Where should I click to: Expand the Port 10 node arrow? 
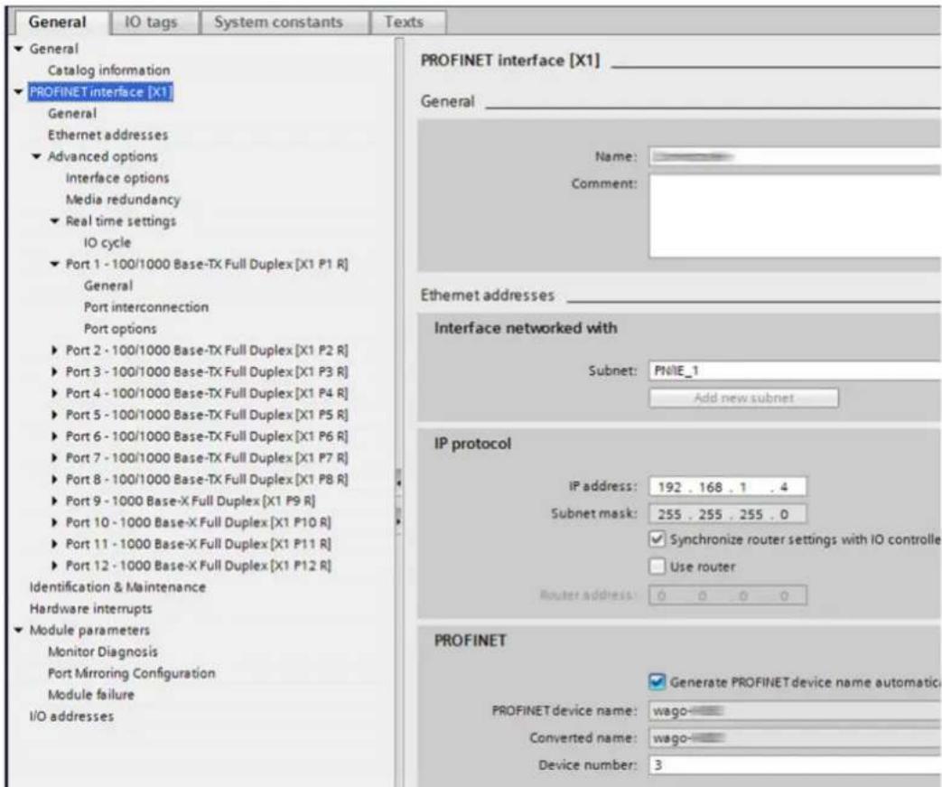tap(55, 522)
